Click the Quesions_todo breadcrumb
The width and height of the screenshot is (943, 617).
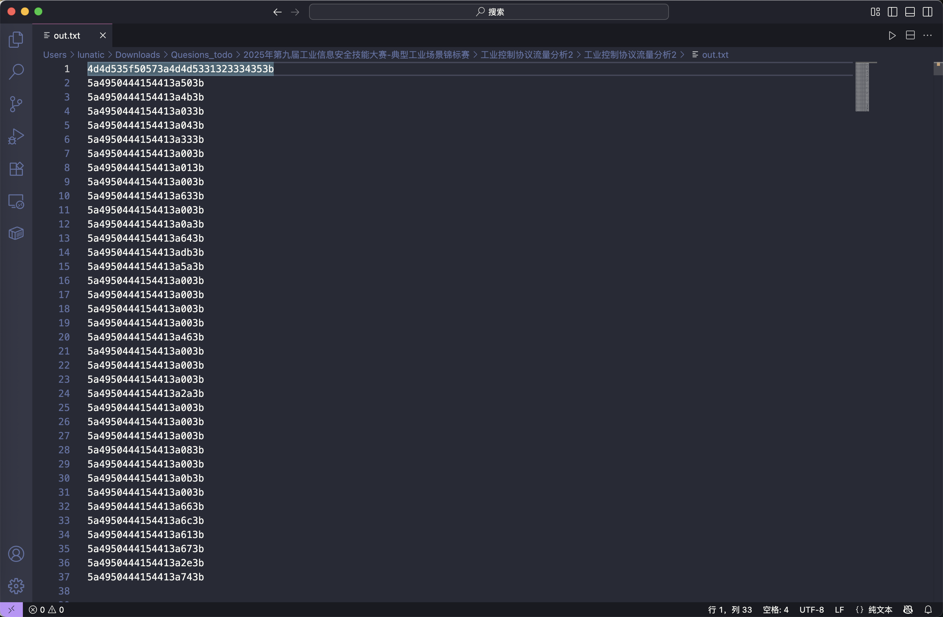[201, 55]
